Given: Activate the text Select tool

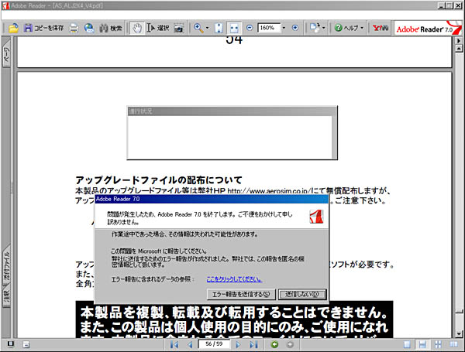Looking at the screenshot, I should 157,29.
